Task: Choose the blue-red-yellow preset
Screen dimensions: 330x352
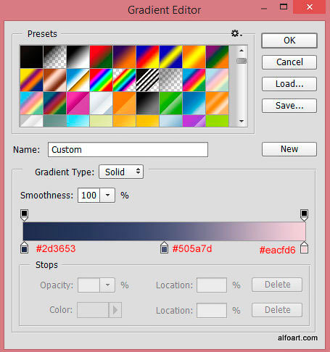Action: 147,56
